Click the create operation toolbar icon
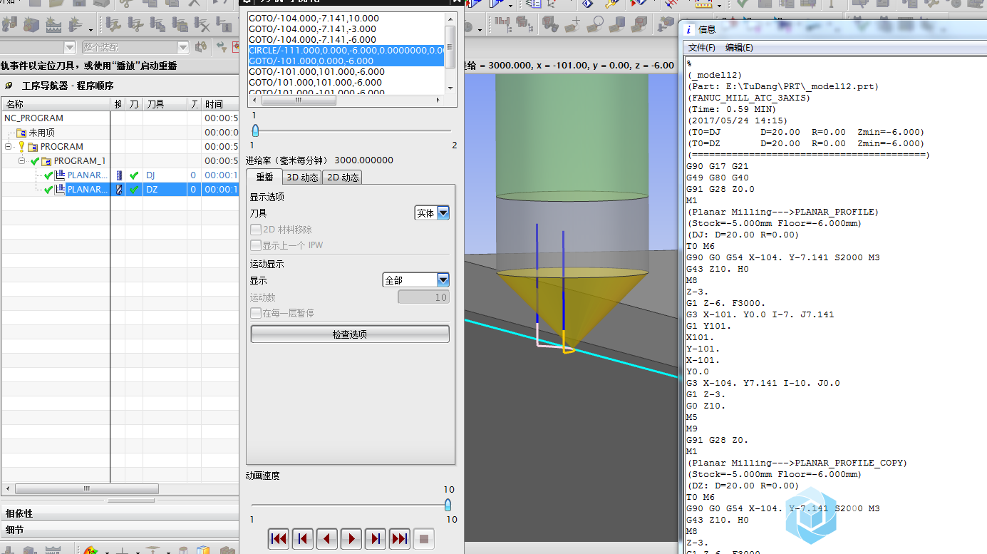Viewport: 987px width, 554px height. click(76, 26)
